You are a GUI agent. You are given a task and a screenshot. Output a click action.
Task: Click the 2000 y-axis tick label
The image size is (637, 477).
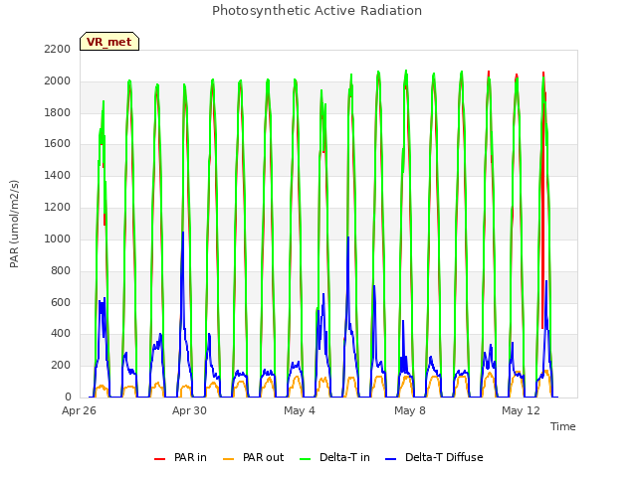(58, 80)
